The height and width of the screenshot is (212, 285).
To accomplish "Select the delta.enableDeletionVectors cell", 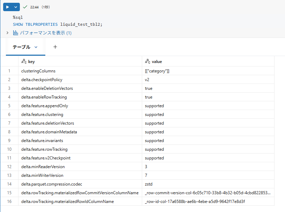I will [x=80, y=88].
